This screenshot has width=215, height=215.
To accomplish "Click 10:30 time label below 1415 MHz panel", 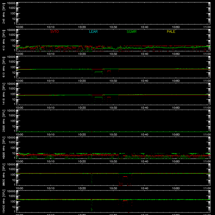I will (x=113, y=108).
